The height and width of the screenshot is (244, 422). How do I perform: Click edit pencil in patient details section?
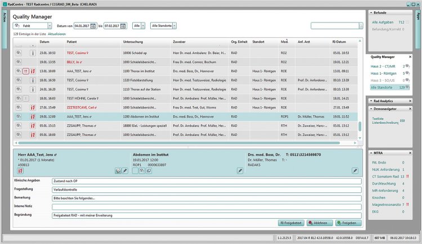point(125,170)
